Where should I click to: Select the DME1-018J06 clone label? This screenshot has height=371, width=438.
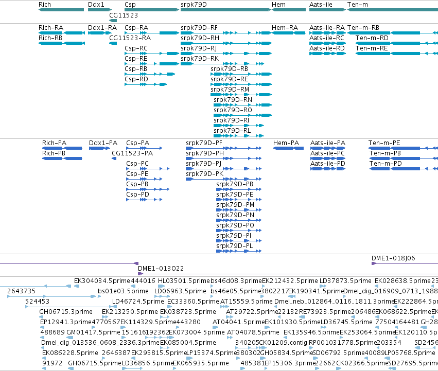click(x=393, y=258)
